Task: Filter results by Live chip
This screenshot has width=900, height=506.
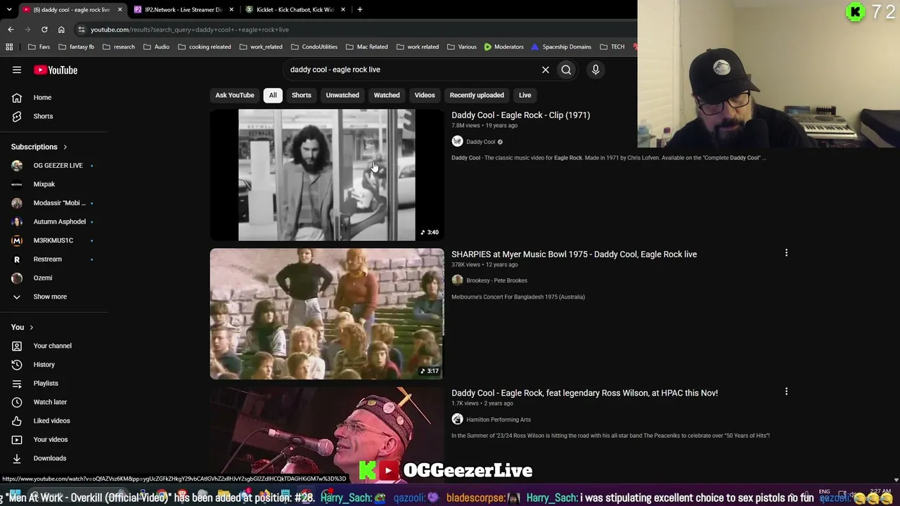Action: (x=525, y=95)
